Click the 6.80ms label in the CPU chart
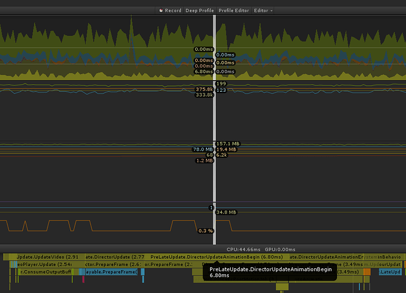Viewport: 406px width, 293px height. click(x=204, y=72)
